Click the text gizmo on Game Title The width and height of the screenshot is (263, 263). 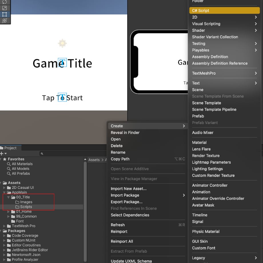62,63
